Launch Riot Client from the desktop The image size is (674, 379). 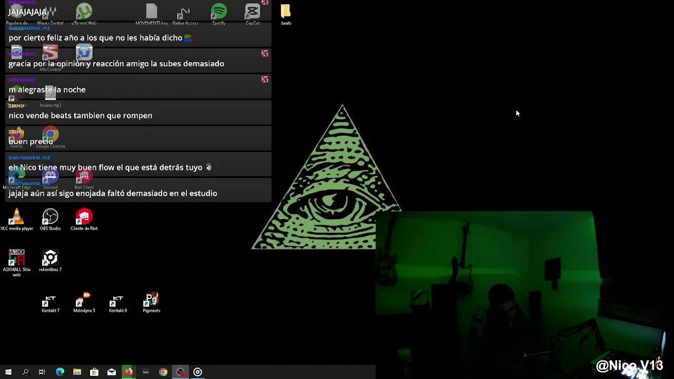point(84,178)
